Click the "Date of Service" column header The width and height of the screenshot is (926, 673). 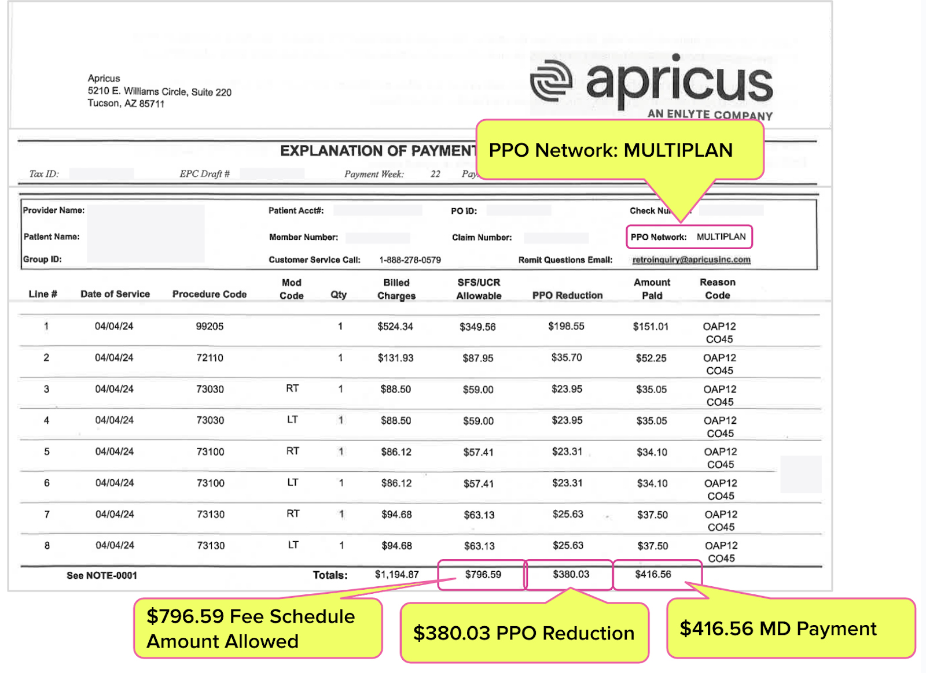point(115,294)
